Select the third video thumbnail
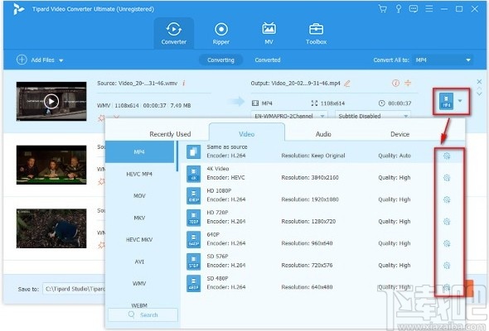The image size is (489, 331). pos(51,228)
